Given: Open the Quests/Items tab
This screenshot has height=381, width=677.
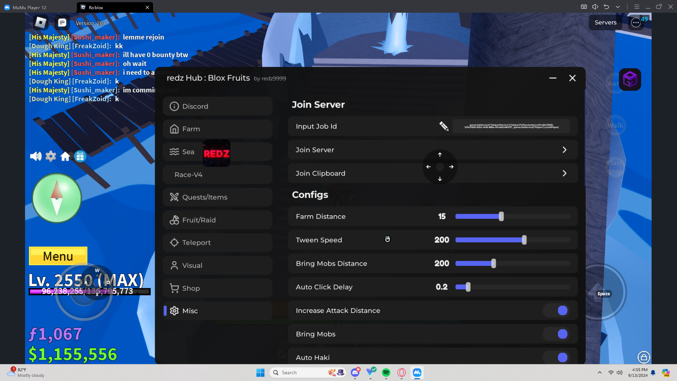Looking at the screenshot, I should coord(218,197).
